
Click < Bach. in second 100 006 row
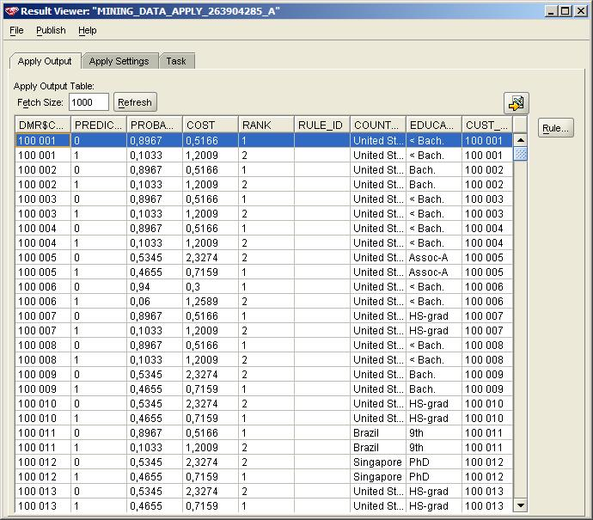[434, 302]
